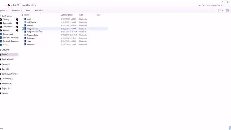Select Network in the navigation pane

click(5, 93)
